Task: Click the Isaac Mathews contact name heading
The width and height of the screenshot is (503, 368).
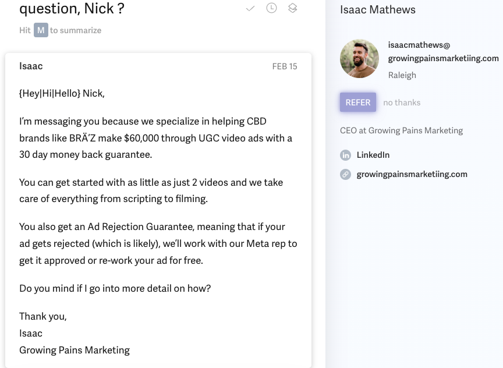Action: pyautogui.click(x=378, y=10)
